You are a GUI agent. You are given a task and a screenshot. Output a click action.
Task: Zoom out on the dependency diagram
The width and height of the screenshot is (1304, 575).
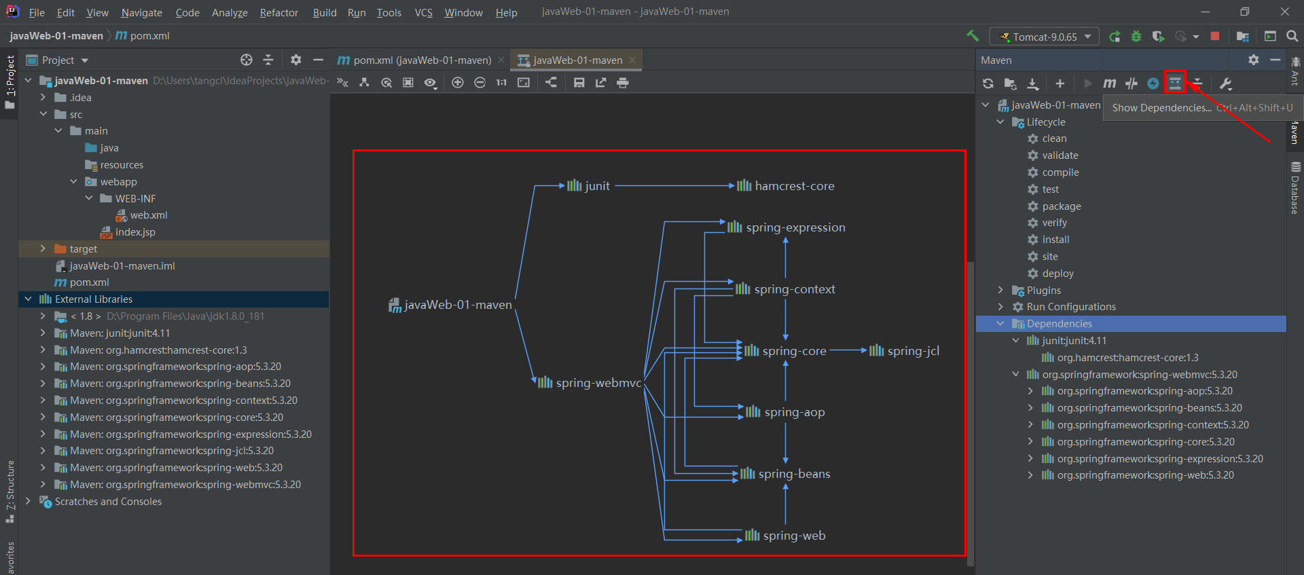click(x=479, y=83)
